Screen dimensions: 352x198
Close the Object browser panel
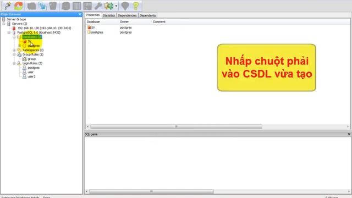coord(80,14)
